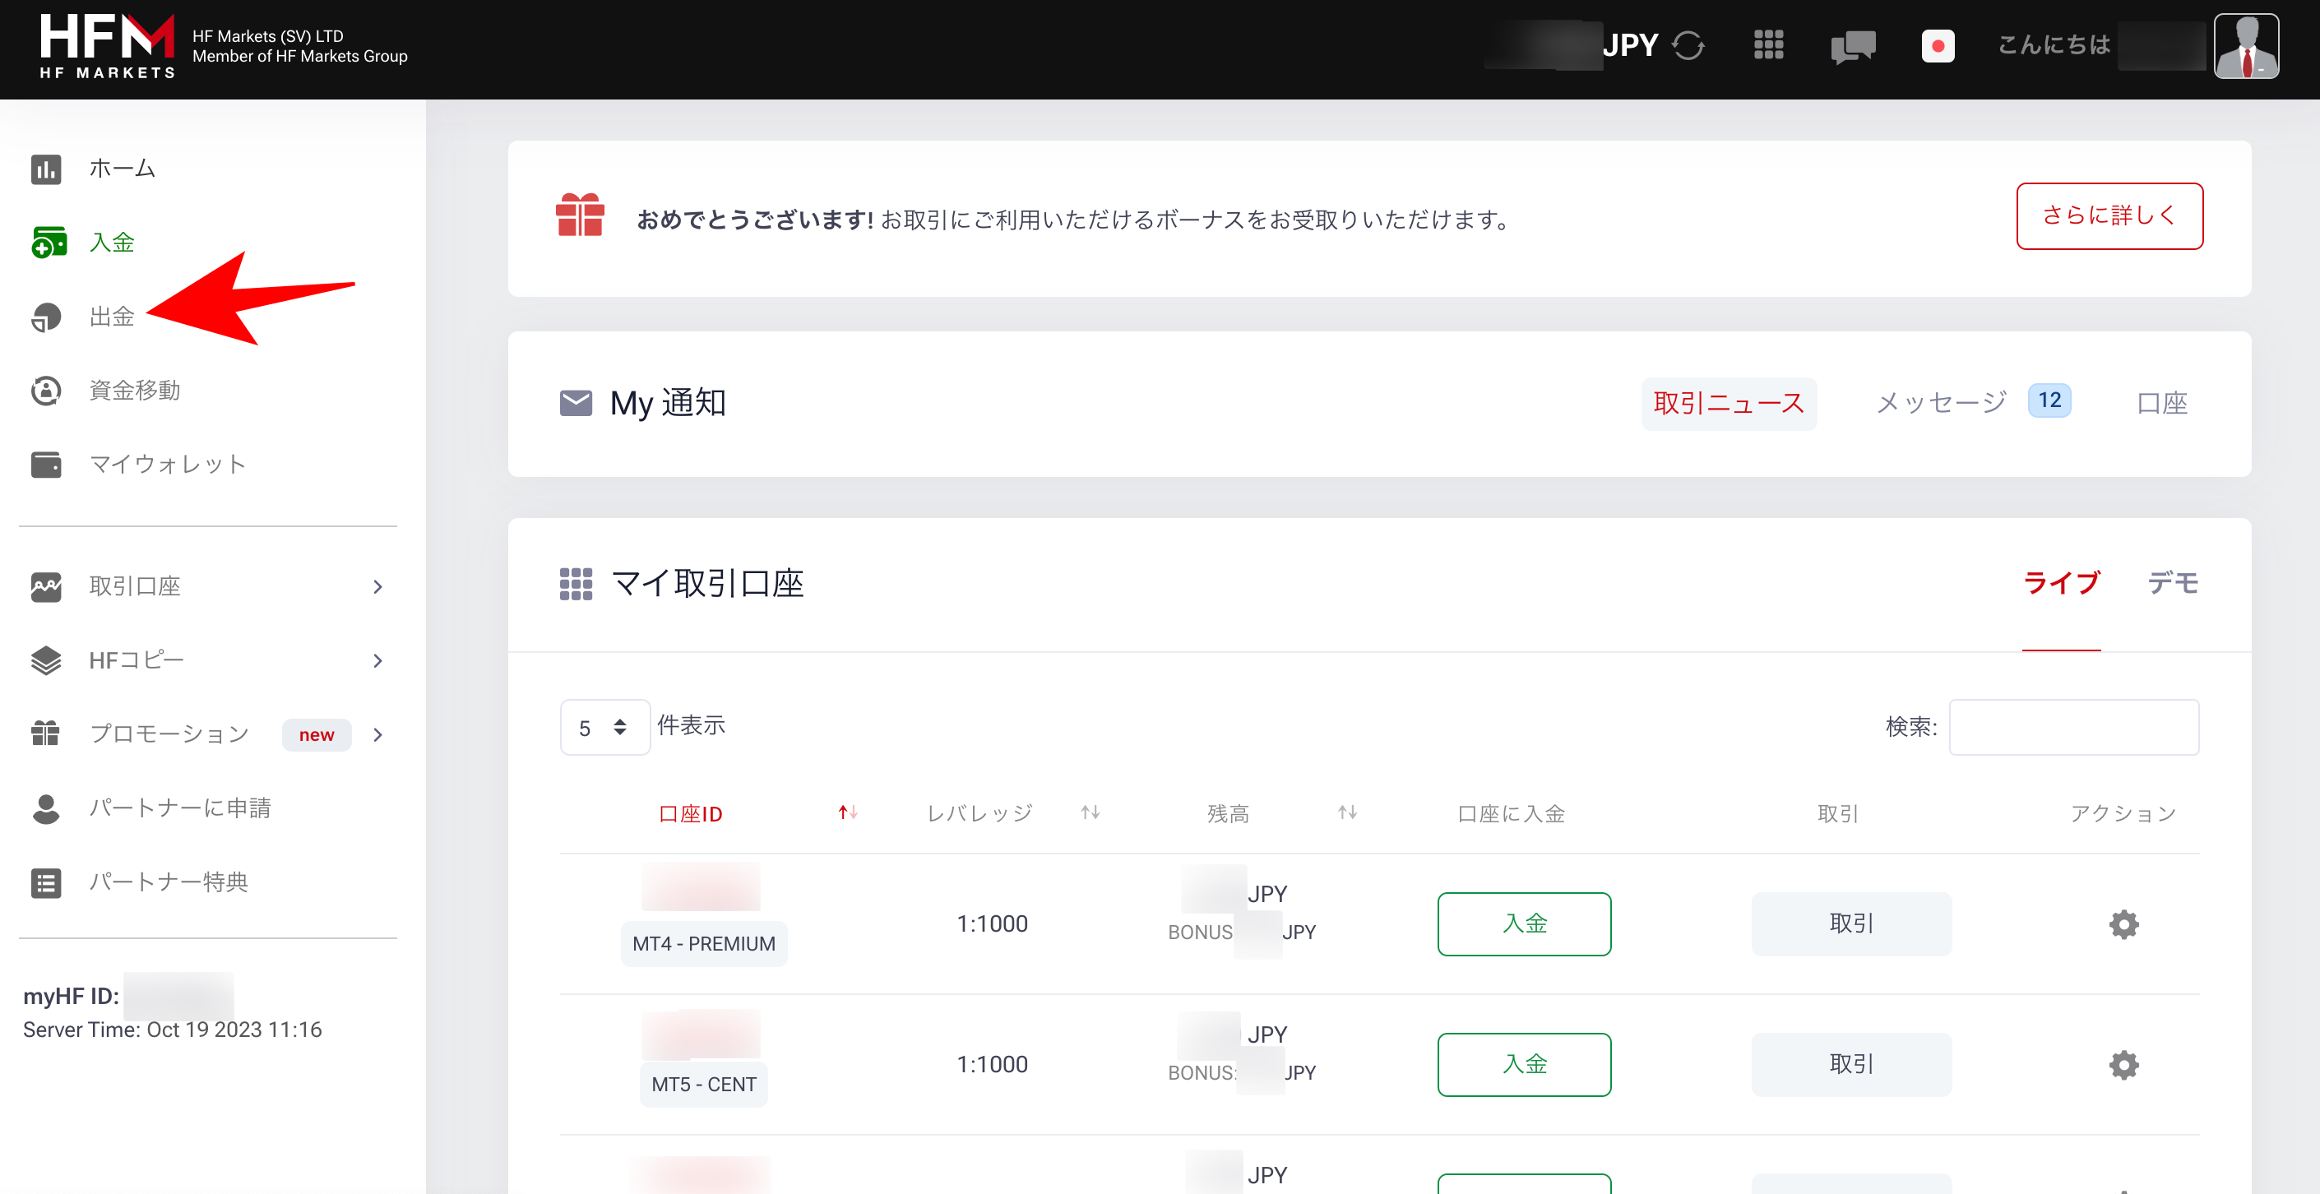Click inside the 検索 search field
The height and width of the screenshot is (1194, 2320).
pyautogui.click(x=2073, y=727)
